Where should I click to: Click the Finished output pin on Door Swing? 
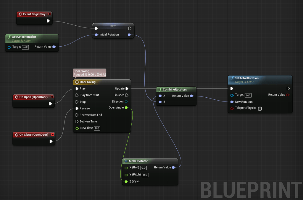point(127,95)
